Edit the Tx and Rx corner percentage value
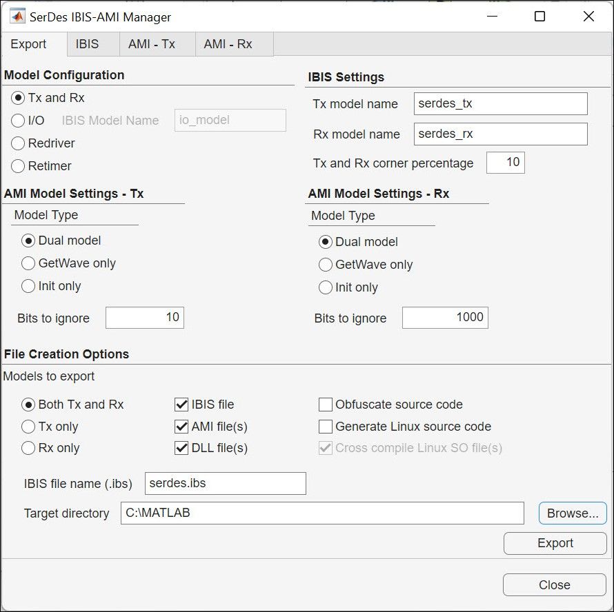This screenshot has height=612, width=614. pos(506,163)
